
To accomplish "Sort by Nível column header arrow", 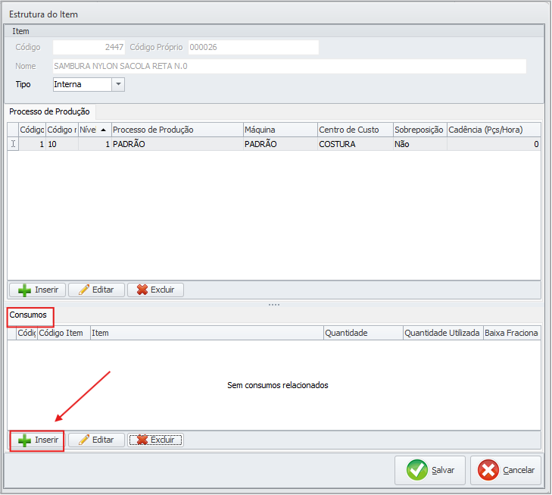I will pyautogui.click(x=103, y=130).
